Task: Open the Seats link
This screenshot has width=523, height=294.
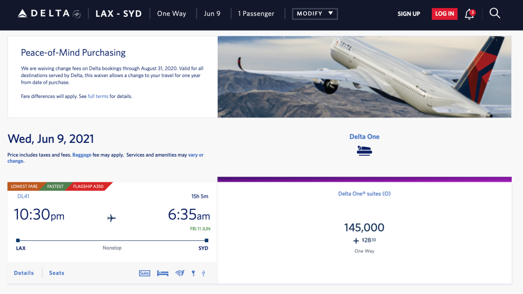Action: pos(57,273)
